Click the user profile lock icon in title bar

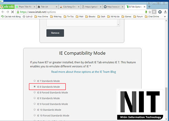point(149,3)
